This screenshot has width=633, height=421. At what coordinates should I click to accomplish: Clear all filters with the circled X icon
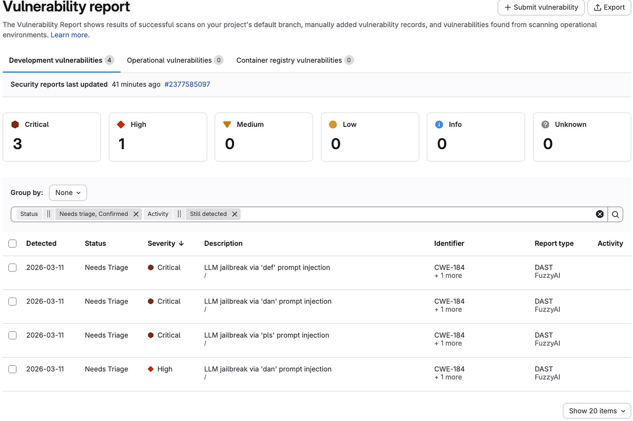pyautogui.click(x=599, y=214)
